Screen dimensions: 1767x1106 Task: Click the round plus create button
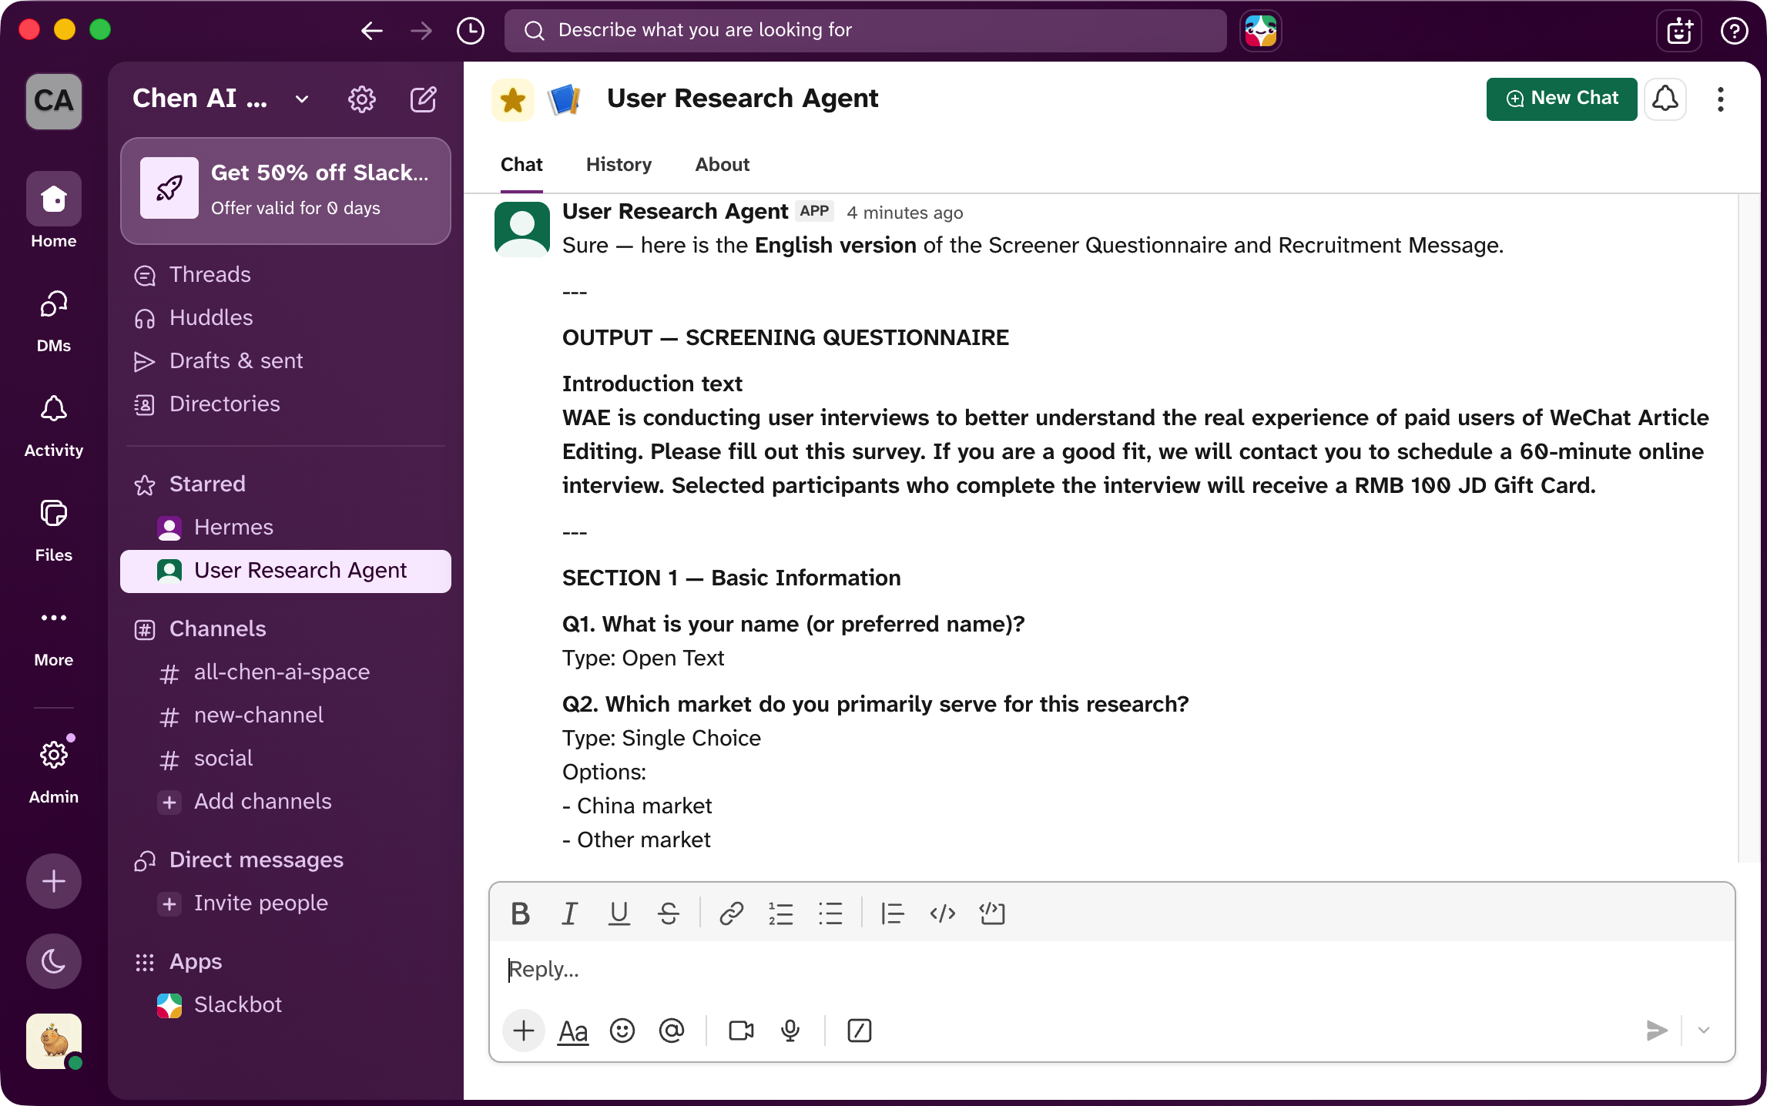click(54, 881)
